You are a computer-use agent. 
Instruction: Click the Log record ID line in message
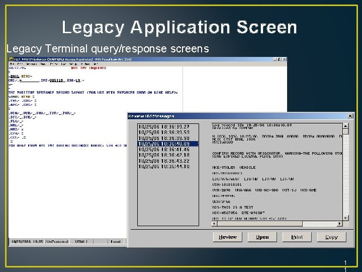click(252, 125)
